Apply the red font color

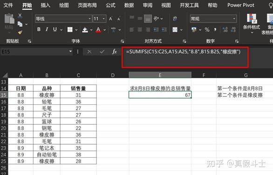point(98,30)
